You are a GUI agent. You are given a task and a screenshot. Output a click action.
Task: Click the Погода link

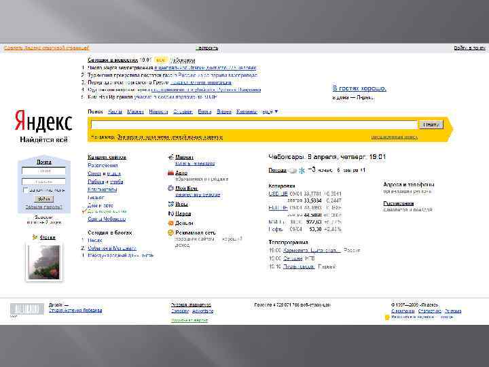click(277, 170)
